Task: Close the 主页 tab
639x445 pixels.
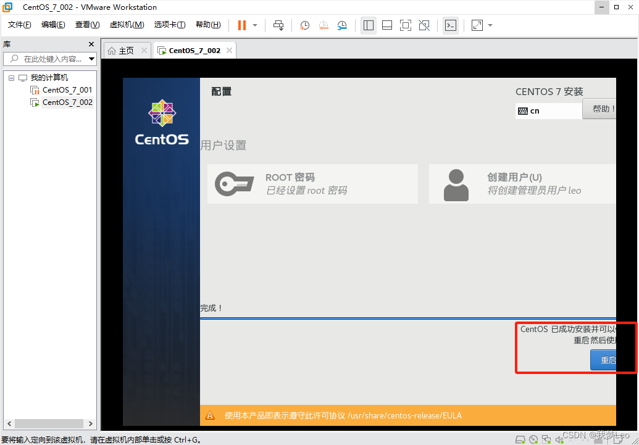Action: pyautogui.click(x=144, y=51)
